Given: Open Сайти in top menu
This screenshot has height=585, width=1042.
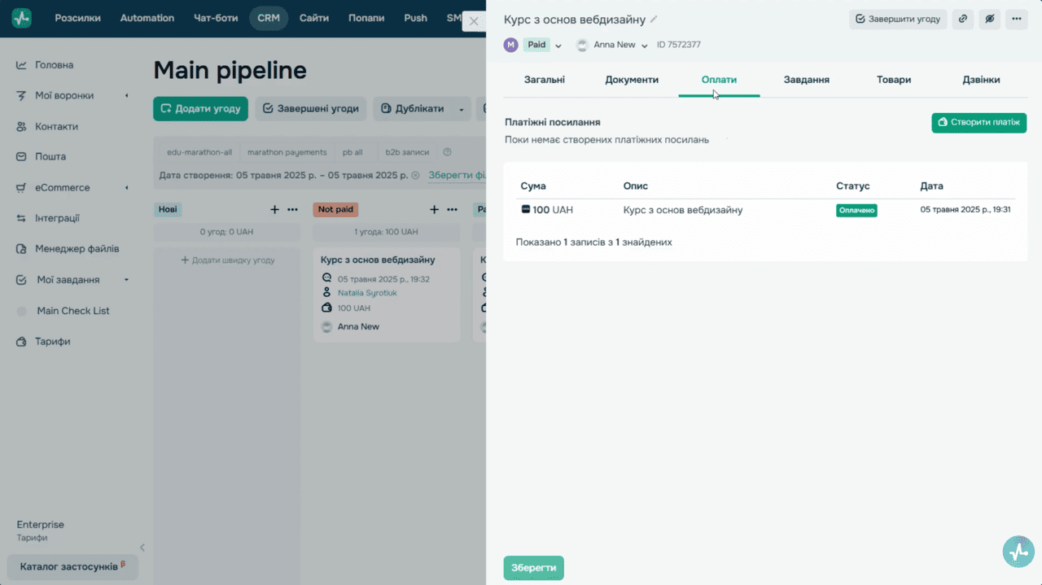Looking at the screenshot, I should [314, 18].
